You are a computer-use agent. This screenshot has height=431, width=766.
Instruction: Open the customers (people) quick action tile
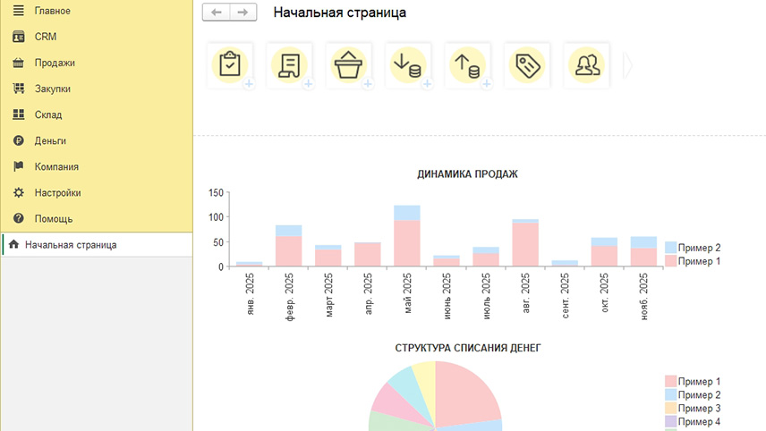click(586, 65)
